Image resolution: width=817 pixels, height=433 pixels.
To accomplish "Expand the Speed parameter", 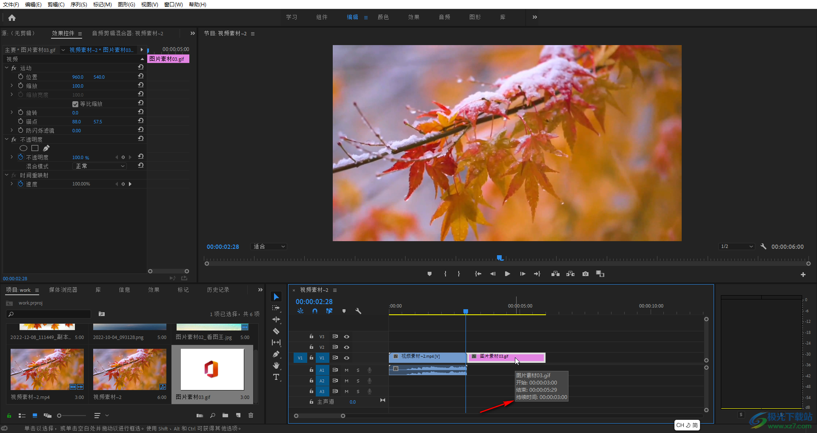I will tap(12, 184).
